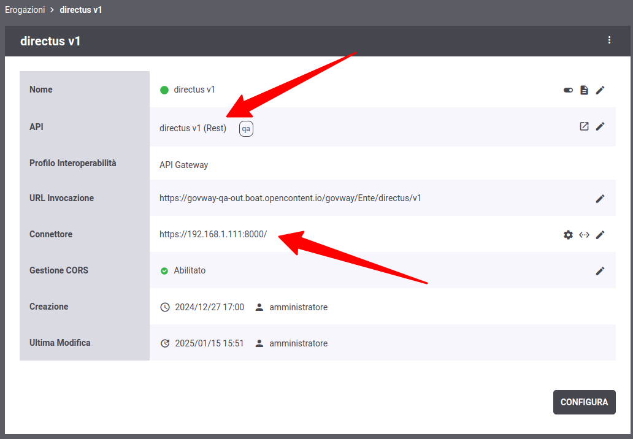Edit the Nome field with the pencil icon
Viewport: 633px width, 439px height.
tap(600, 90)
